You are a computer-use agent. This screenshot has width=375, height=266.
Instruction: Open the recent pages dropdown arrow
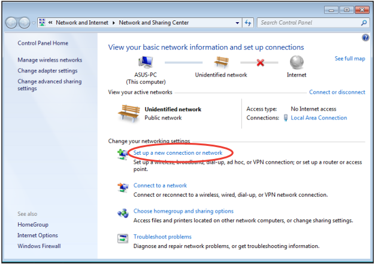click(x=34, y=23)
